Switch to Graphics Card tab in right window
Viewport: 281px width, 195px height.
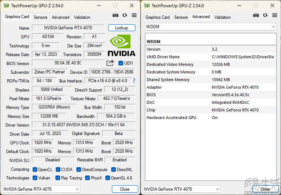point(157,17)
